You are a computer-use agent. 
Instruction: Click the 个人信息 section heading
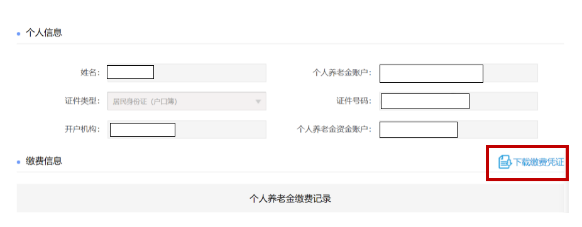(44, 33)
